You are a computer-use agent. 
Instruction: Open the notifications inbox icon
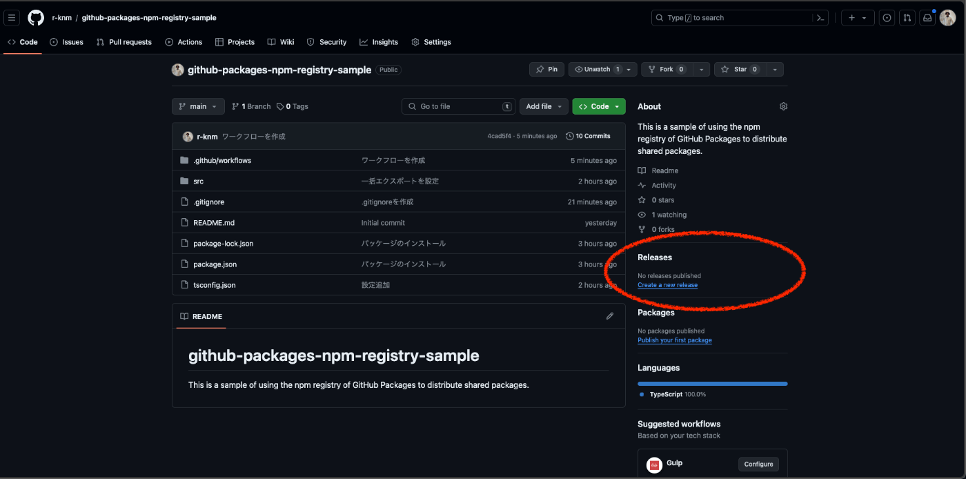click(x=927, y=18)
